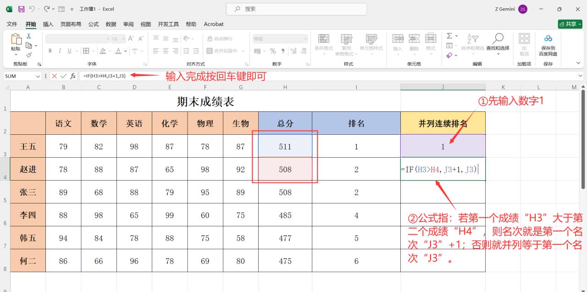Click the Percent Style icon

(x=273, y=51)
